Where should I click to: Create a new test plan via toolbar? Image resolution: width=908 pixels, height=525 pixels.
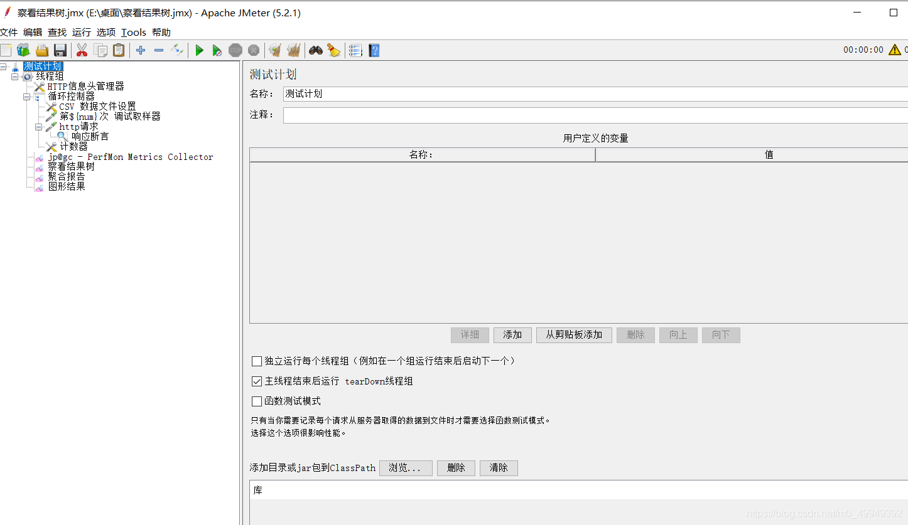point(5,50)
